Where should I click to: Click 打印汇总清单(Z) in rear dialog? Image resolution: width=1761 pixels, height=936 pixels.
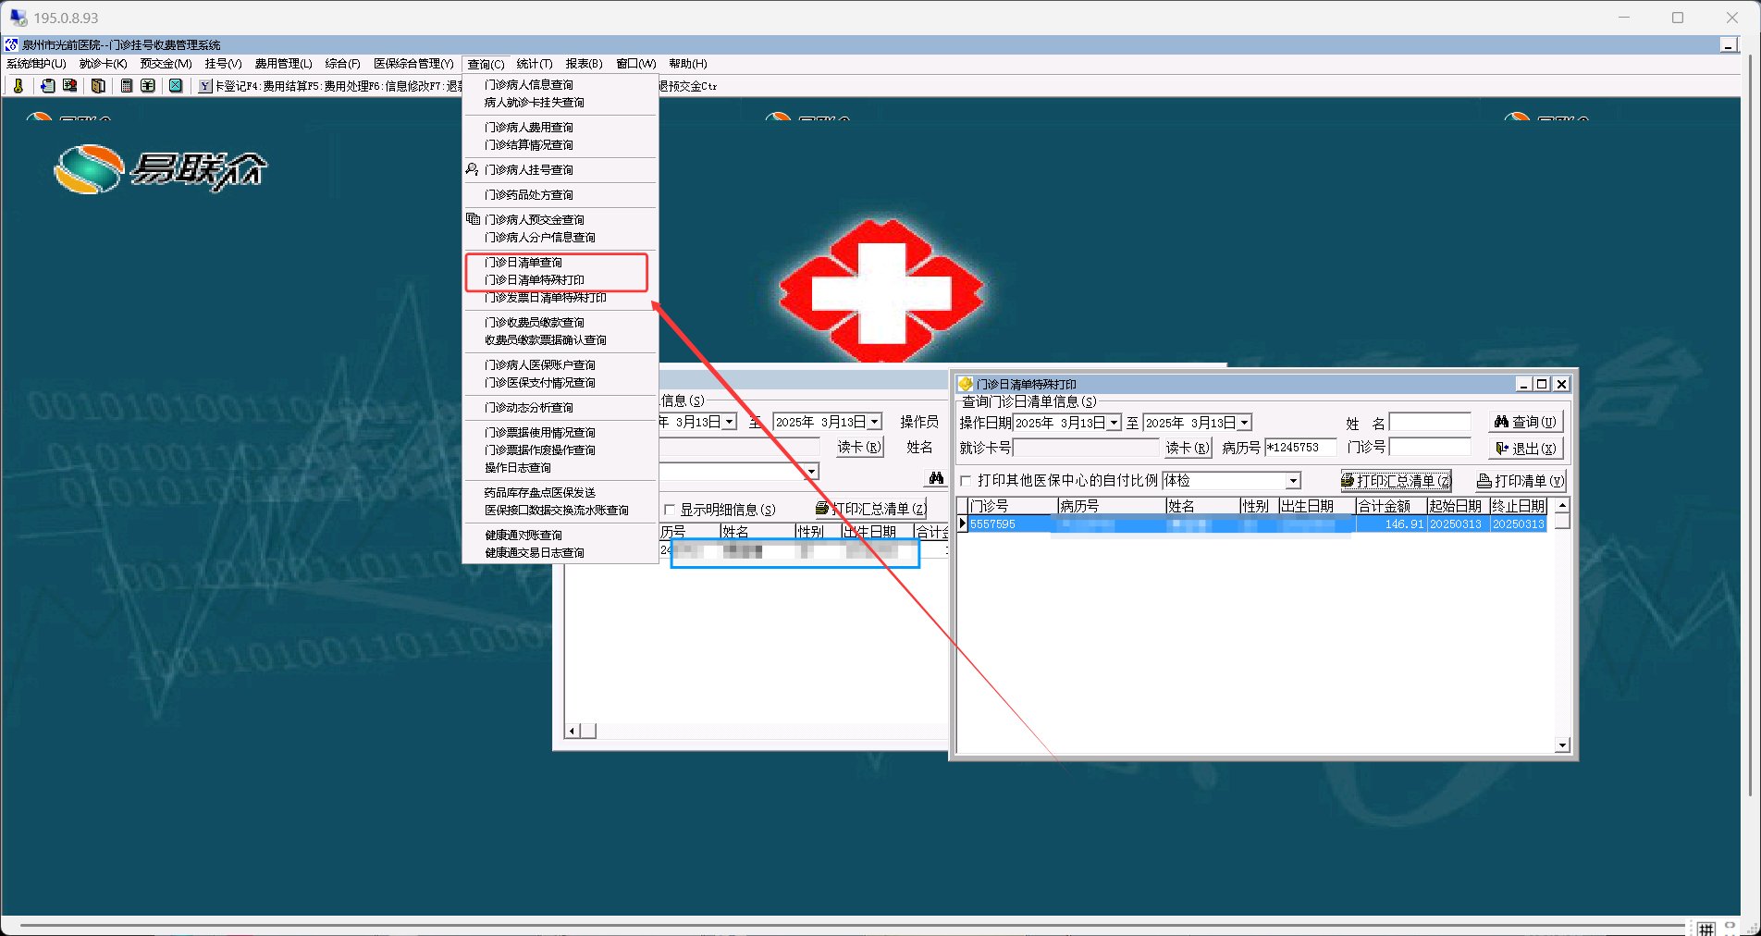click(871, 509)
